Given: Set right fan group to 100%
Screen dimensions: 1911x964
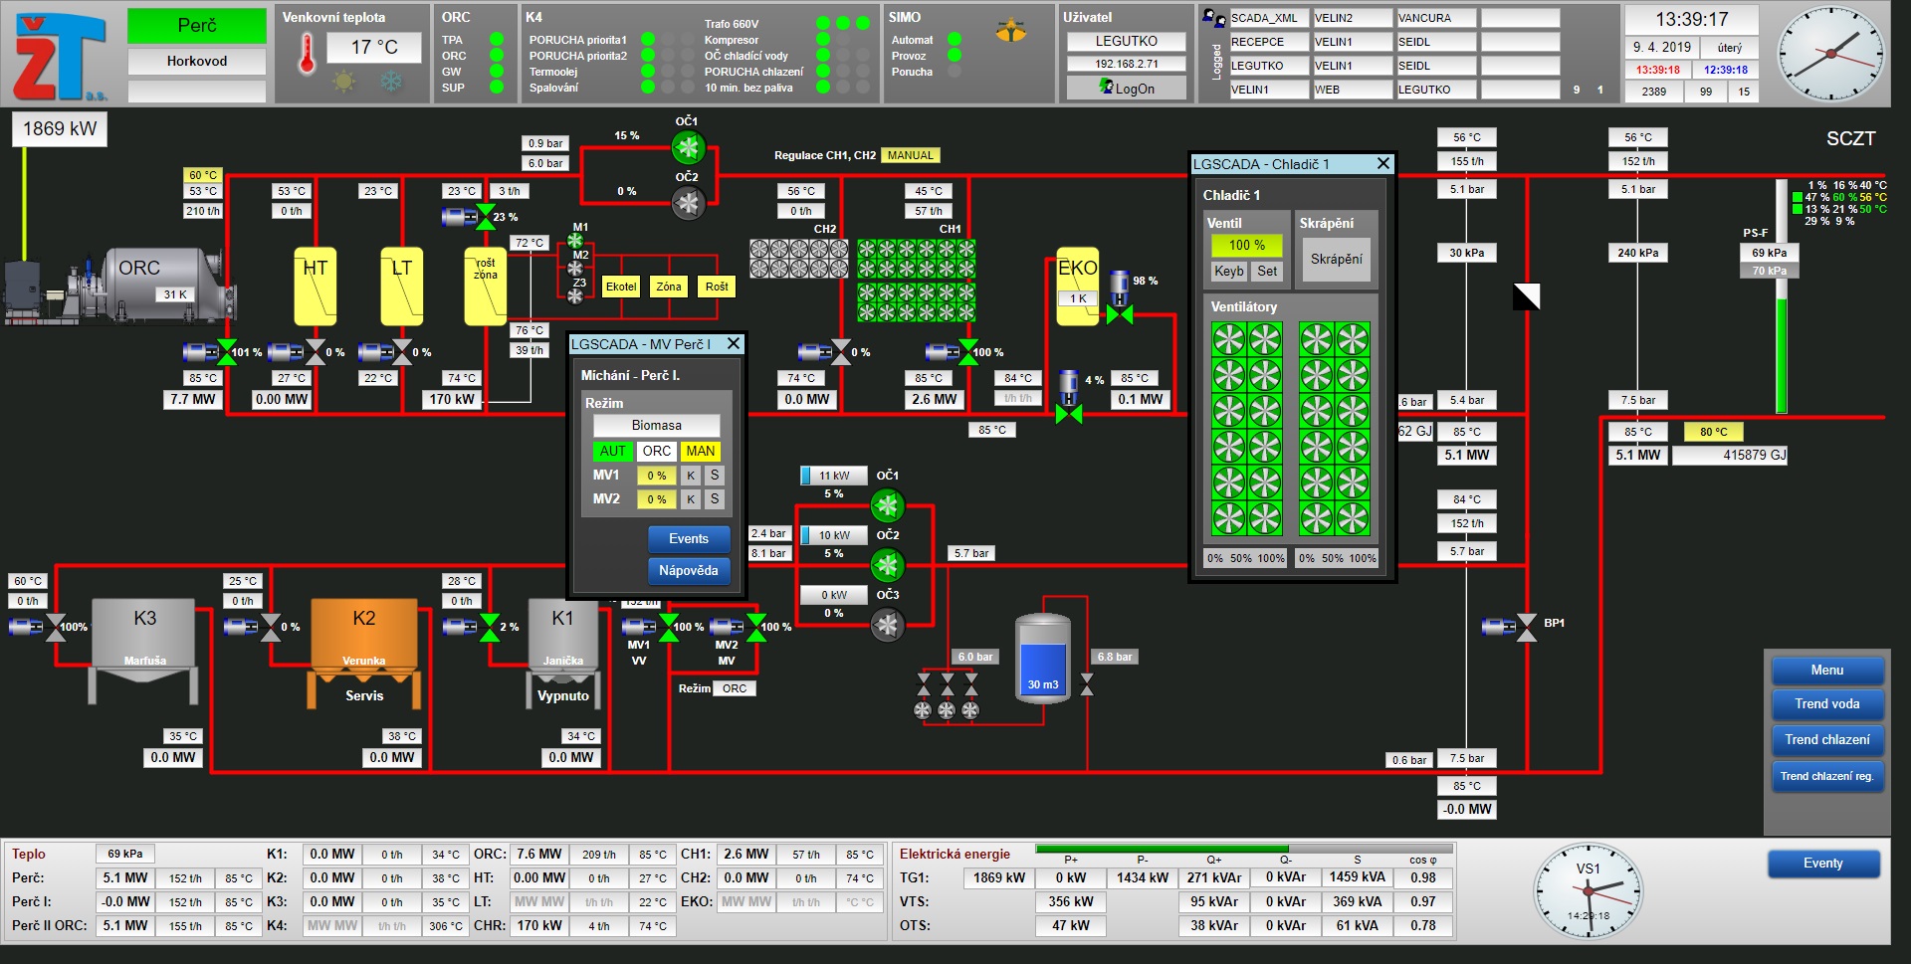Looking at the screenshot, I should coord(1364,558).
